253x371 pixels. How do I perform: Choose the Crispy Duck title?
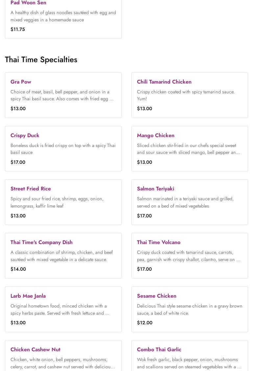pyautogui.click(x=25, y=135)
